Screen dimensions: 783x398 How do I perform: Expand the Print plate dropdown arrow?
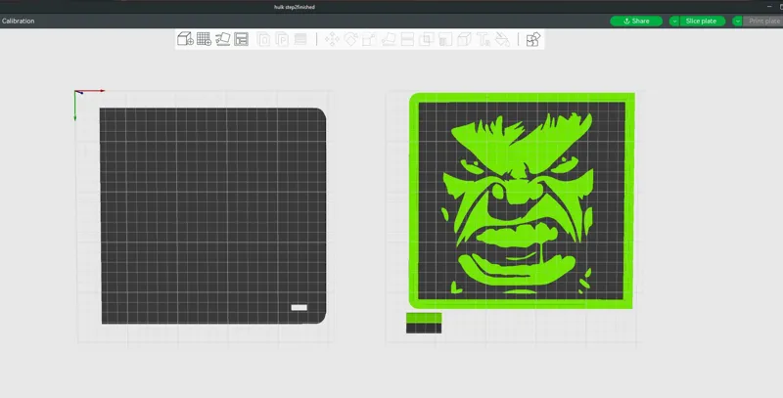(x=738, y=21)
